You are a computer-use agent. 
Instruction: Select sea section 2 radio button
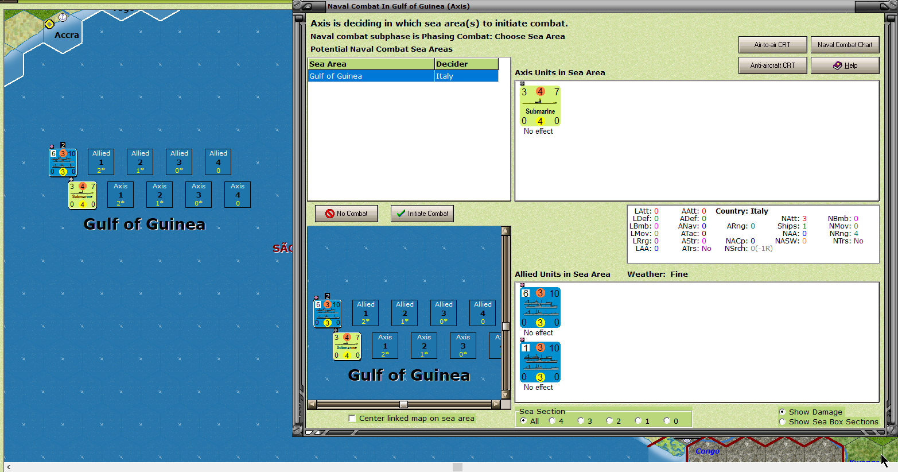click(609, 421)
